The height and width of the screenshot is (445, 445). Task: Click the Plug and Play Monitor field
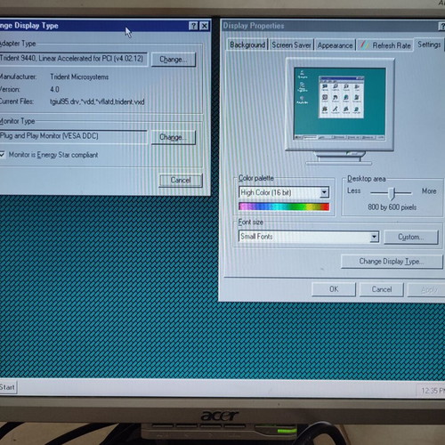pos(73,136)
